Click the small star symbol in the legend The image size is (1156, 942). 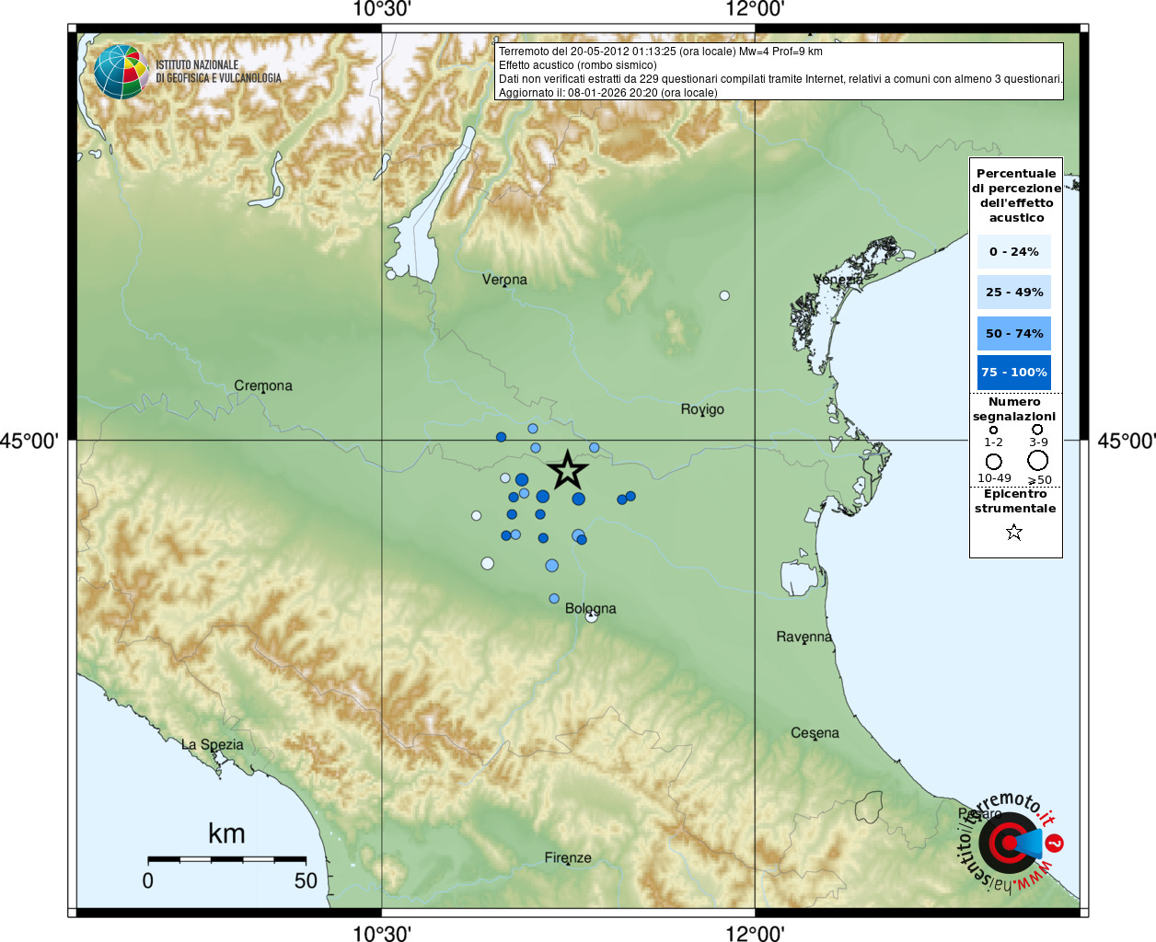tap(1014, 532)
